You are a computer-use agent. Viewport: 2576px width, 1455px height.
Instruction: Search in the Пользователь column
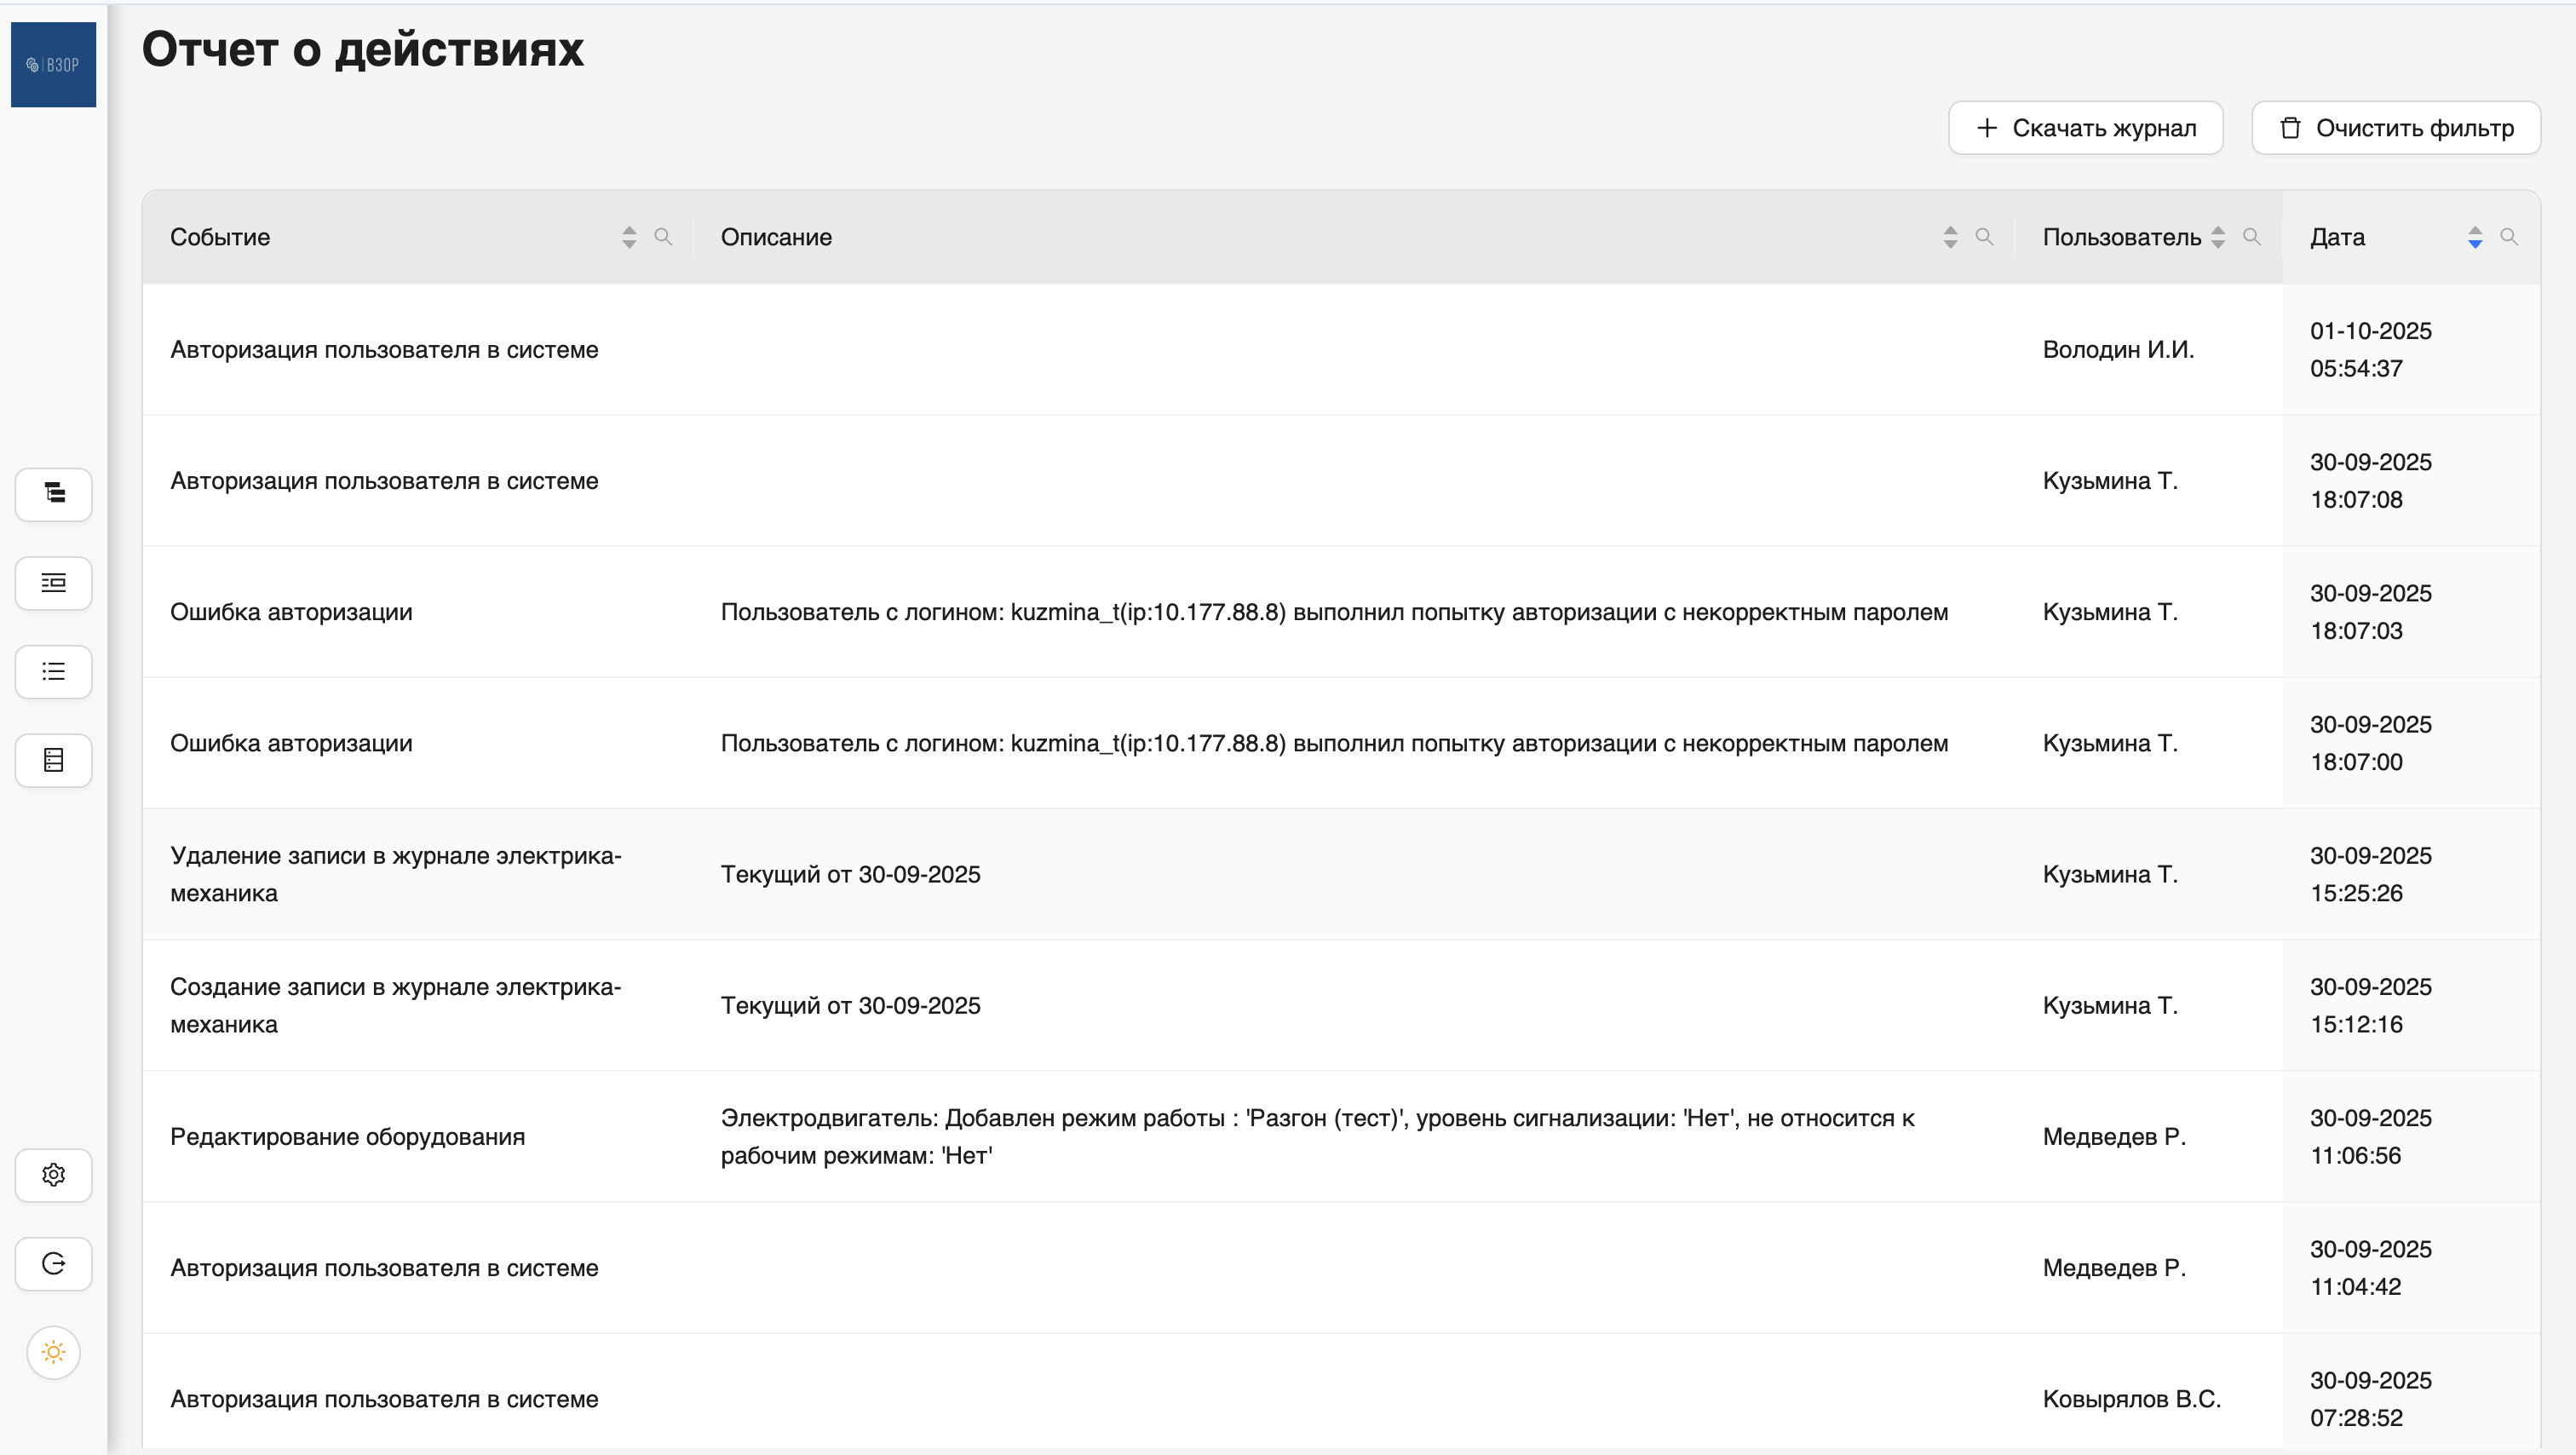click(x=2252, y=237)
